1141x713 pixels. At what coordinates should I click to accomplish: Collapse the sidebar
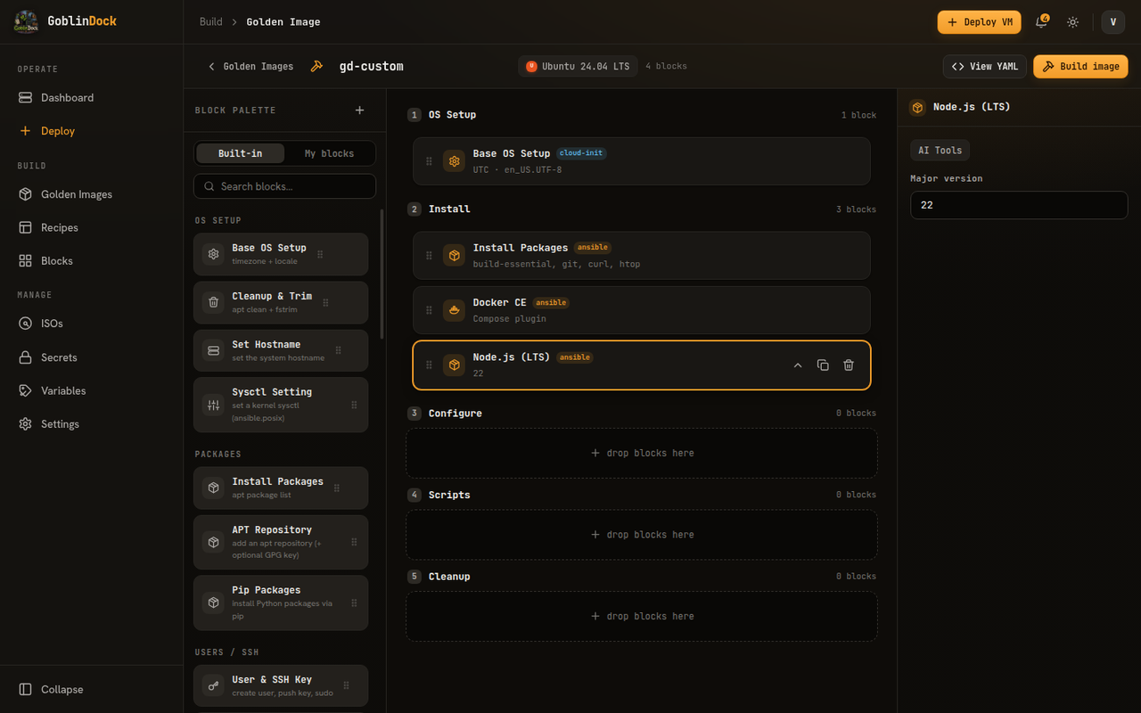91,689
